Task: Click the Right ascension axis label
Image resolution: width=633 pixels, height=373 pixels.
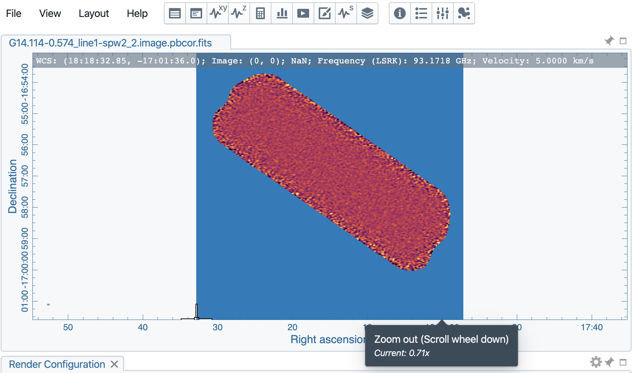Action: [328, 339]
